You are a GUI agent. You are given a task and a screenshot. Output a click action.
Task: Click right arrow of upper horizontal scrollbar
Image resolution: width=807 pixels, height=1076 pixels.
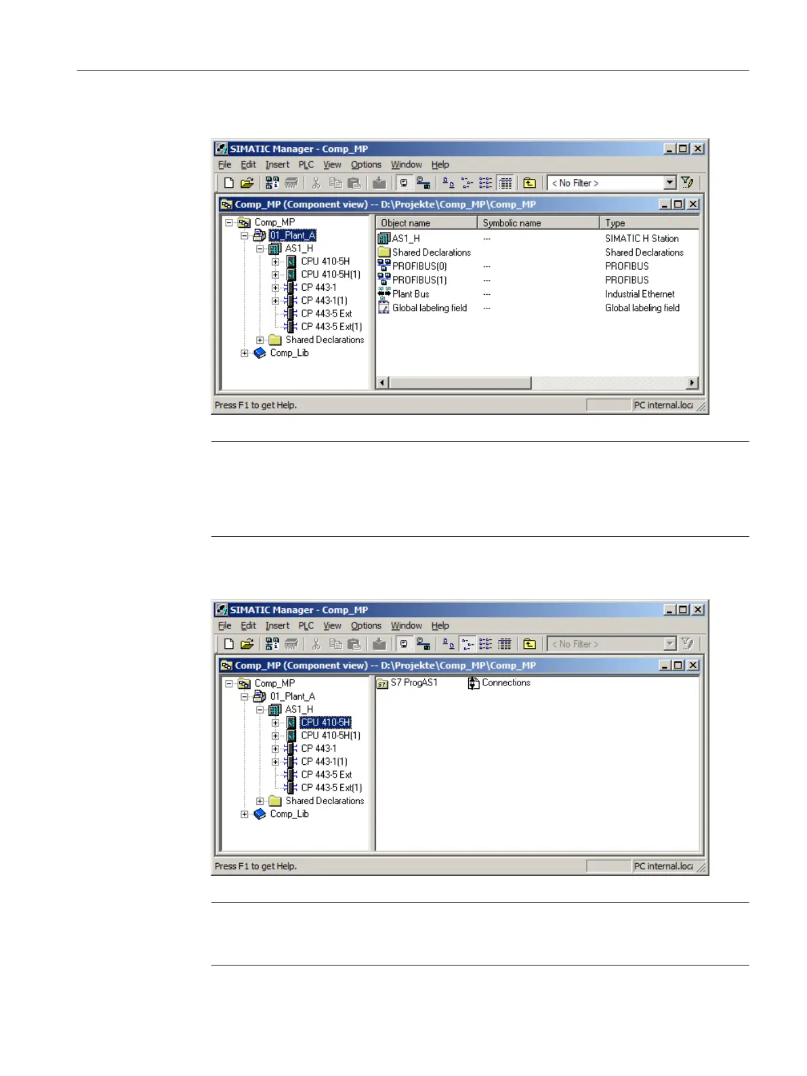click(692, 383)
